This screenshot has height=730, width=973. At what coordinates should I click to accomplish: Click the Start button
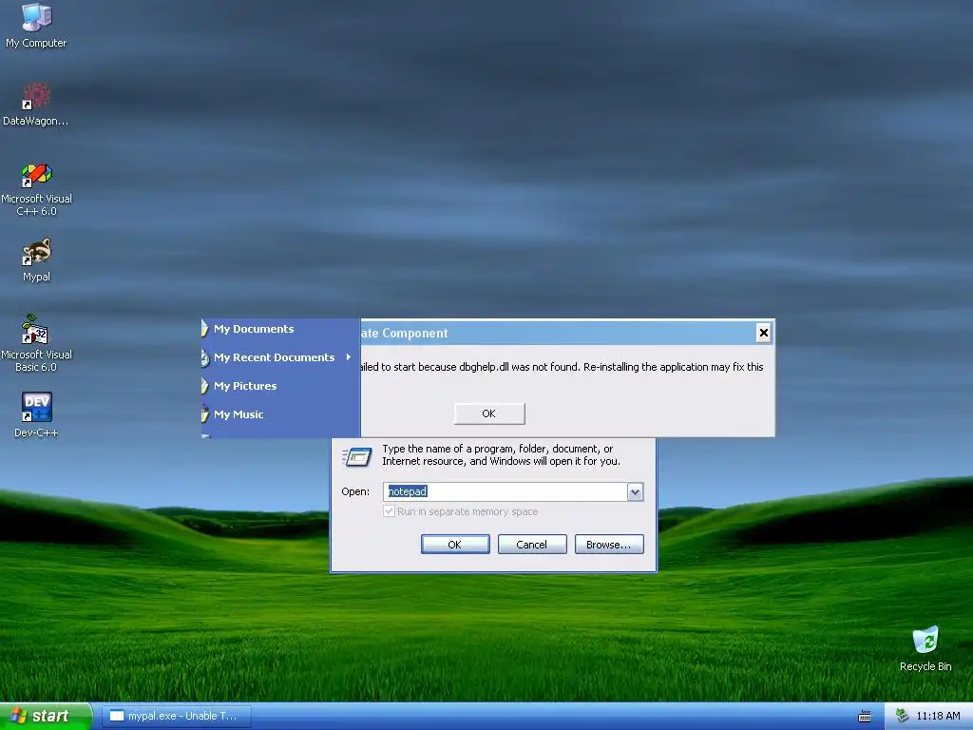click(x=46, y=716)
